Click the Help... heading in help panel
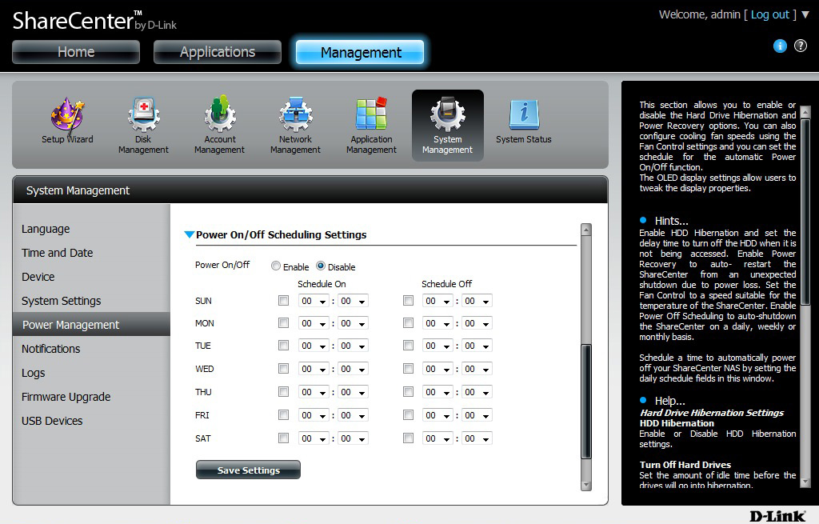This screenshot has width=819, height=524. (669, 401)
